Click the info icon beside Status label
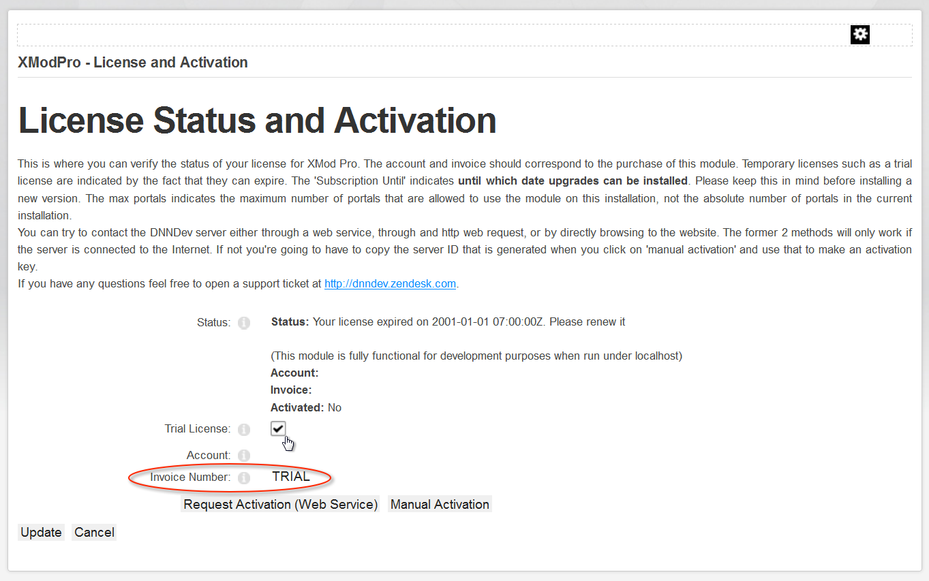Image resolution: width=929 pixels, height=581 pixels. coord(244,323)
